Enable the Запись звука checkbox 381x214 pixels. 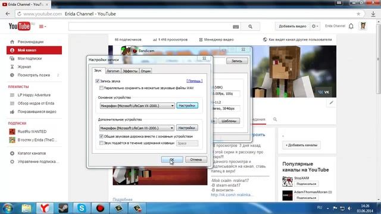[x=98, y=81]
